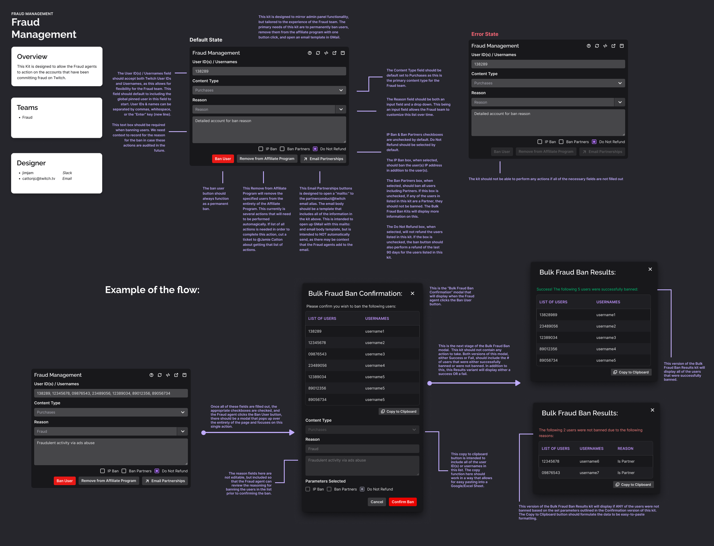
Task: Click red Ban User button in Default State
Action: point(223,159)
